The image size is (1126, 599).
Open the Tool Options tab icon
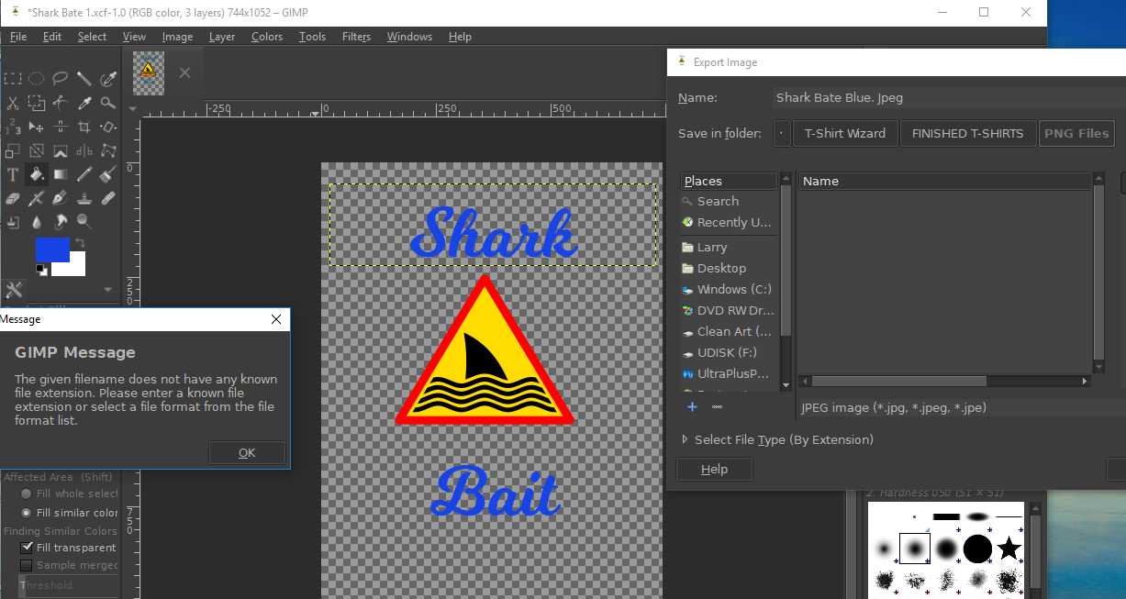(14, 291)
